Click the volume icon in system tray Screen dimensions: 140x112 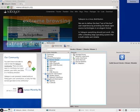pyautogui.click(x=123, y=110)
